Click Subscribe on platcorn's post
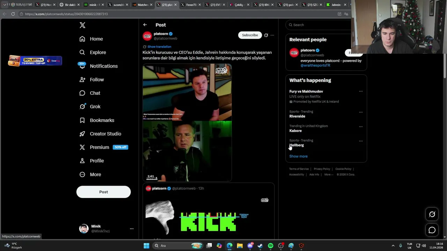Screen dimensions: 447x251 point(250,35)
